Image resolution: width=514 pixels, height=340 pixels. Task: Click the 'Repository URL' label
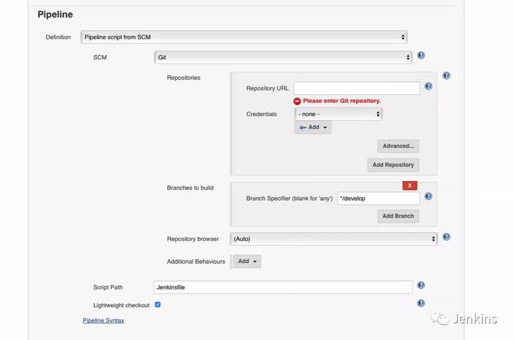(267, 89)
